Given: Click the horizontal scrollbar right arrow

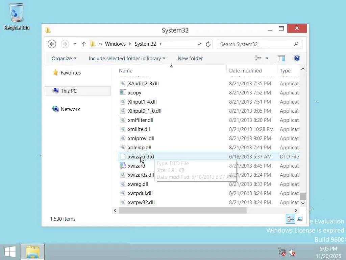Looking at the screenshot, I should pyautogui.click(x=296, y=211).
